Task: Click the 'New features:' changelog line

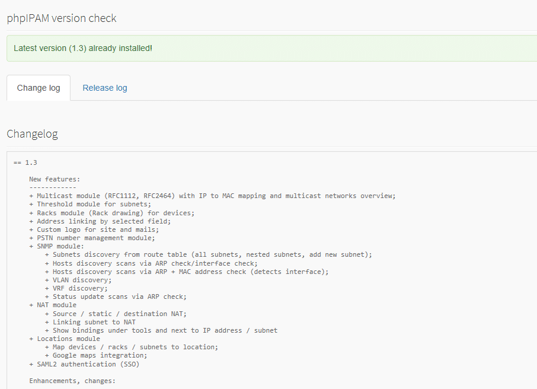Action: pos(55,179)
